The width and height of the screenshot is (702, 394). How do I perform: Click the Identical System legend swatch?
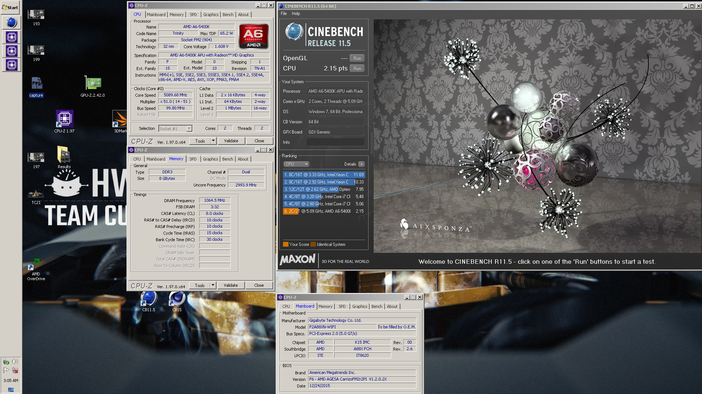[x=313, y=244]
